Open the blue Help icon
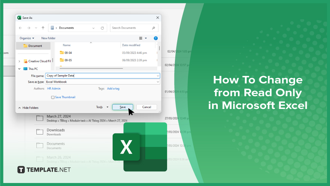Image resolution: width=330 pixels, height=186 pixels. click(x=156, y=38)
